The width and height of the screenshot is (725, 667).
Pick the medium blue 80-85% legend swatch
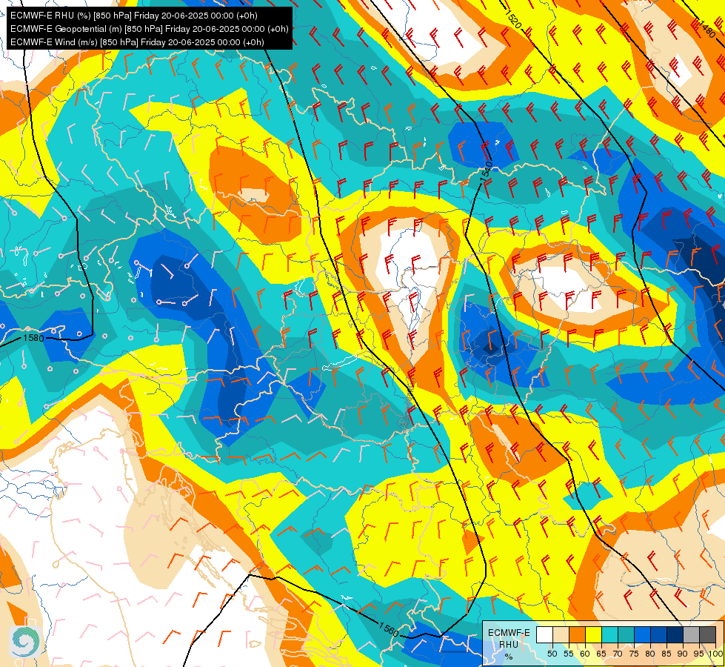coord(658,635)
